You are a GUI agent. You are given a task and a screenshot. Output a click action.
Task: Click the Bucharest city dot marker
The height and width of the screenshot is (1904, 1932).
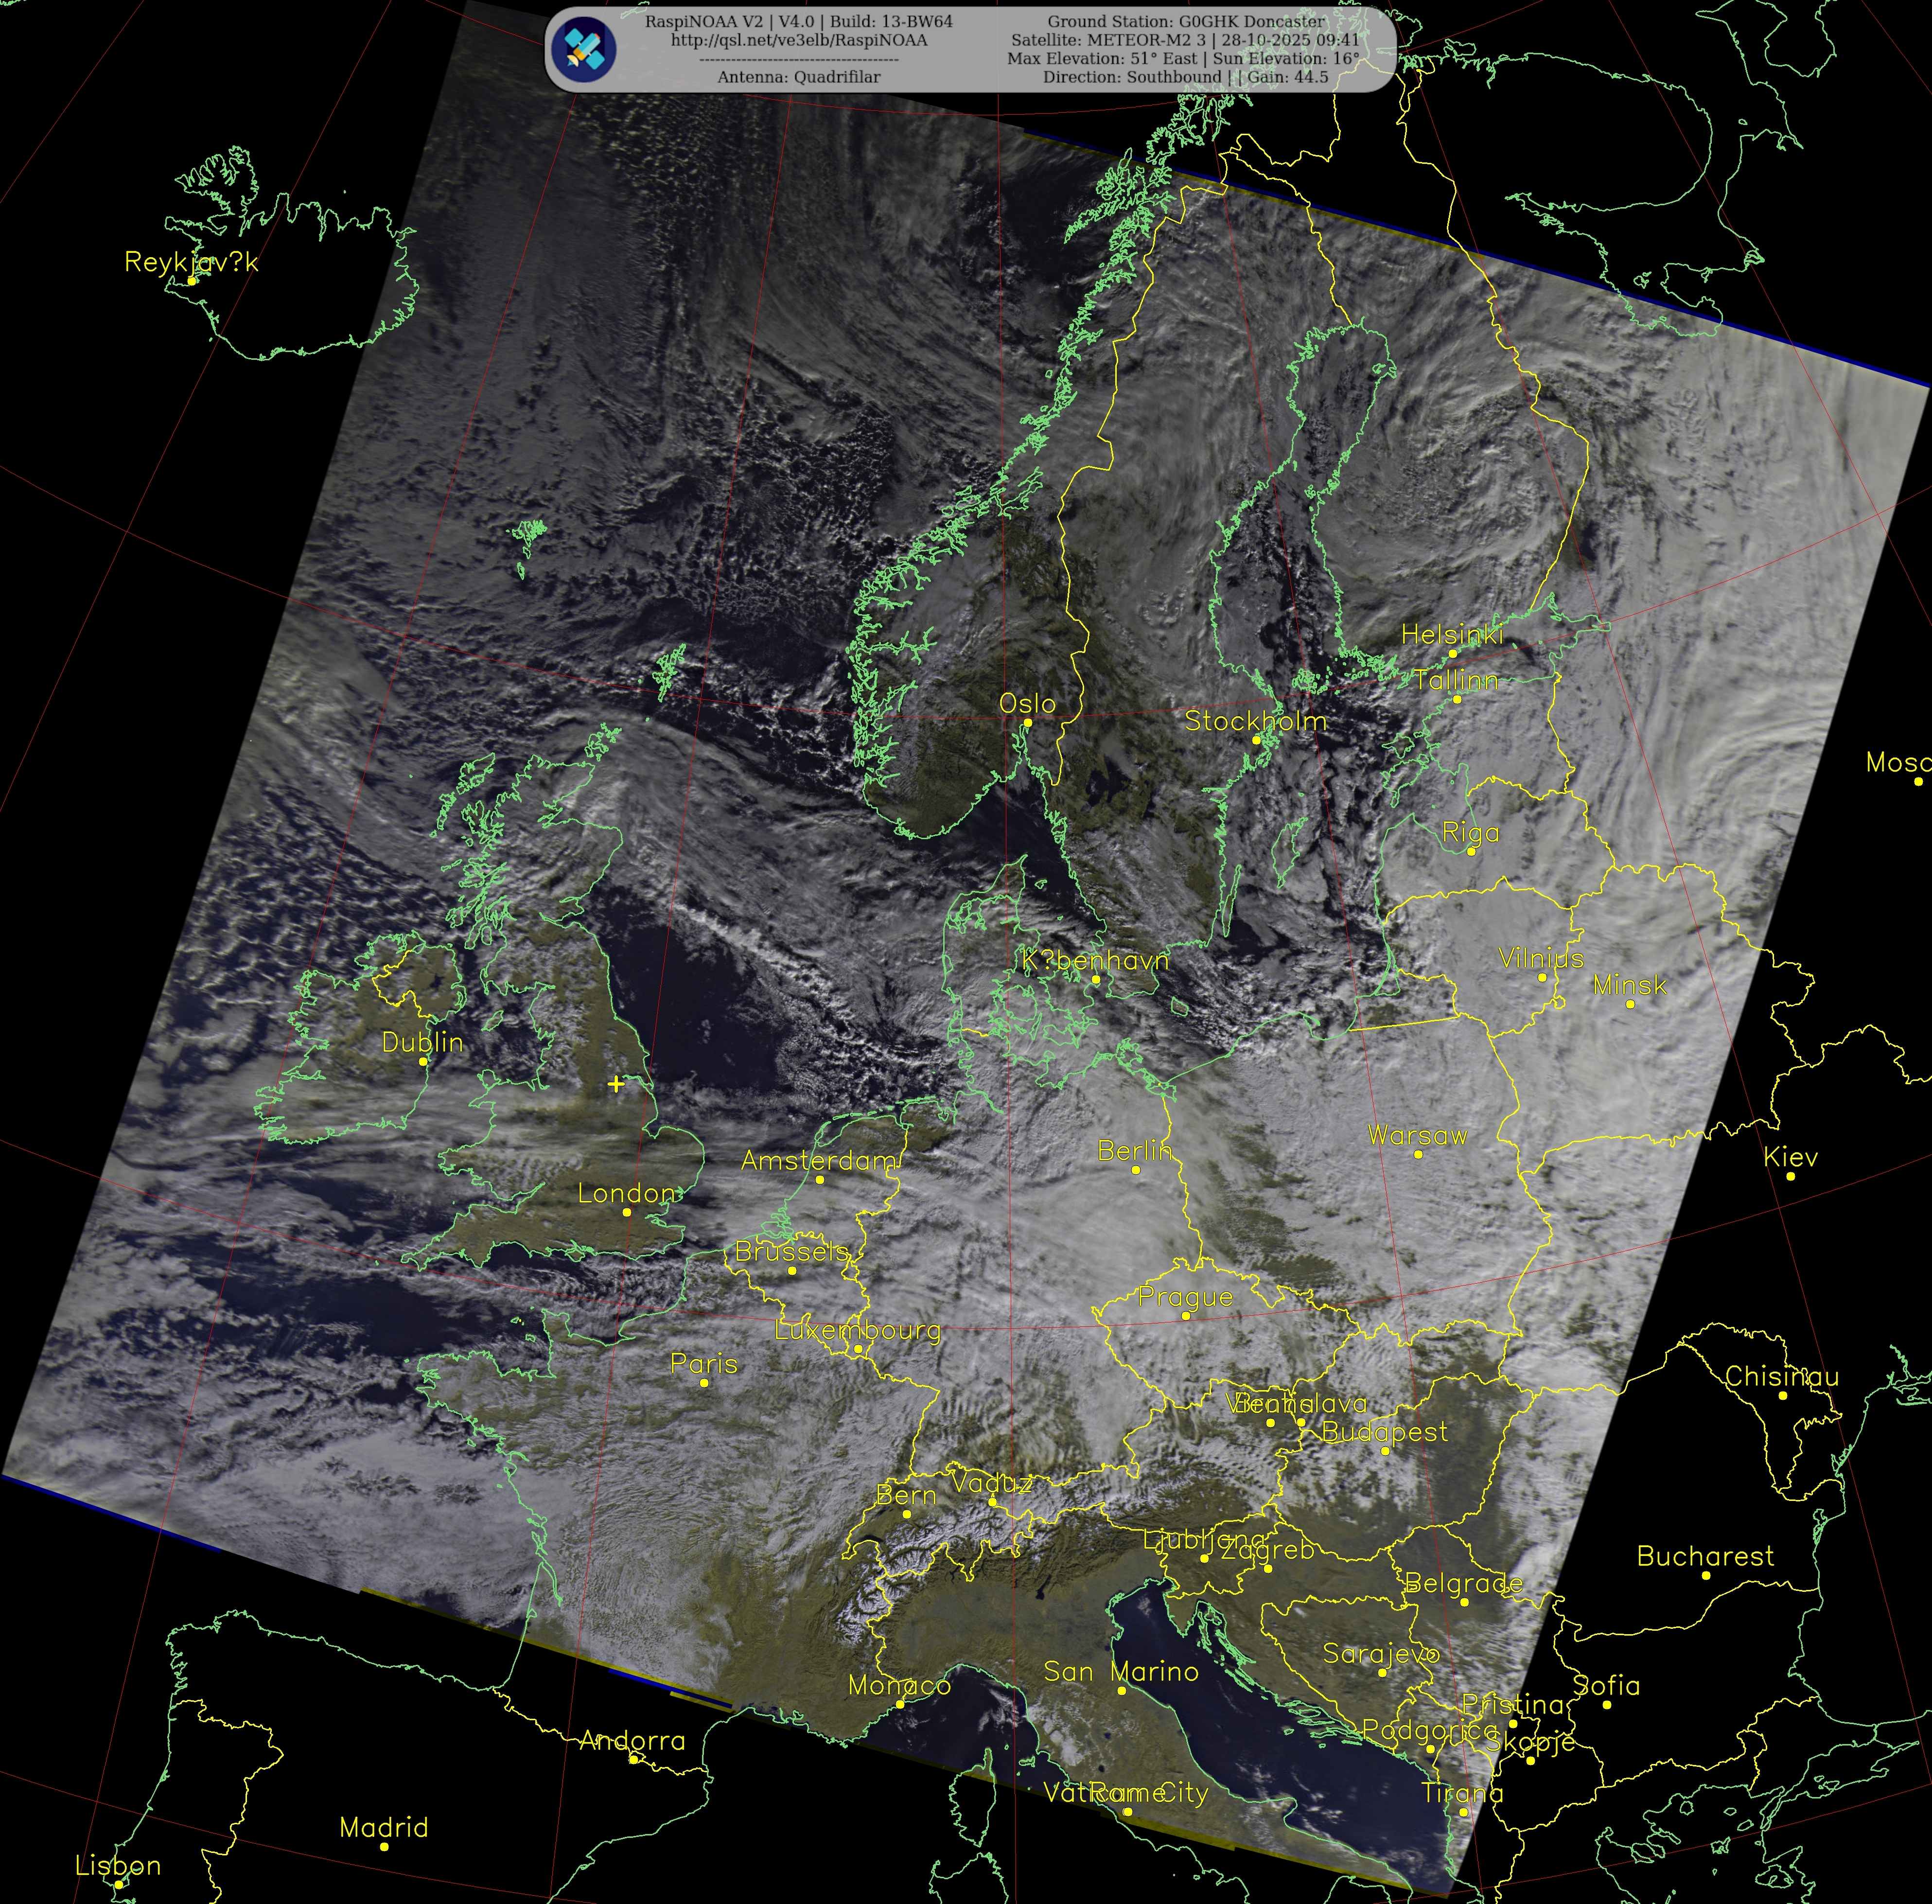[1705, 1575]
